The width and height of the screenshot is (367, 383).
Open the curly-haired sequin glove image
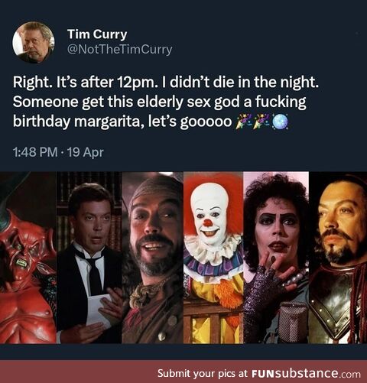pos(276,258)
